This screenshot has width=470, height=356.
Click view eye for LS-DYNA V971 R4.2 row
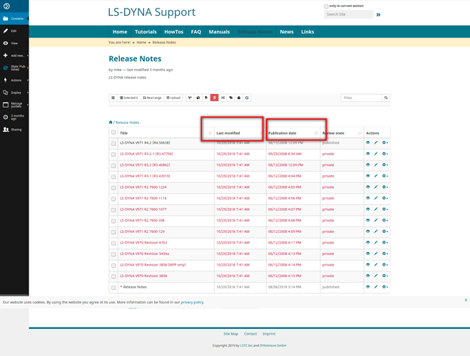tap(368, 142)
